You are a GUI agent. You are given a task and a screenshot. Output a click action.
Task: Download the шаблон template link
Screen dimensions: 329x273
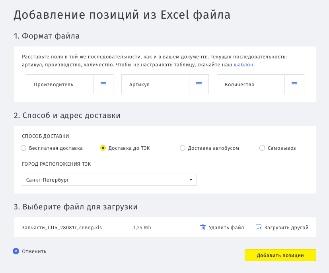243,65
